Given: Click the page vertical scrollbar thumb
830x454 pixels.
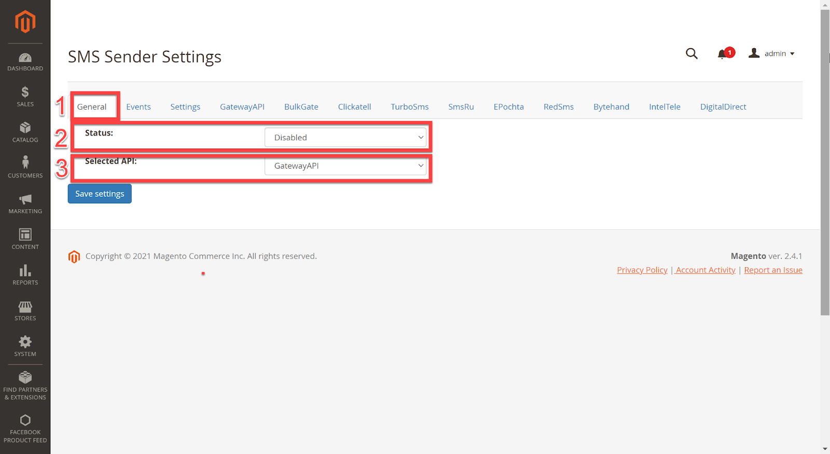Looking at the screenshot, I should click(x=825, y=162).
